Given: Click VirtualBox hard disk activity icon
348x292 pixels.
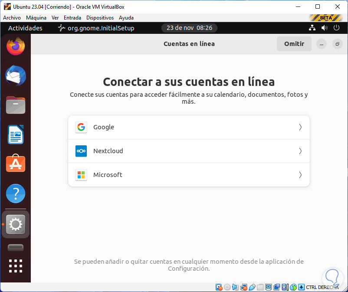Looking at the screenshot, I should [x=219, y=287].
